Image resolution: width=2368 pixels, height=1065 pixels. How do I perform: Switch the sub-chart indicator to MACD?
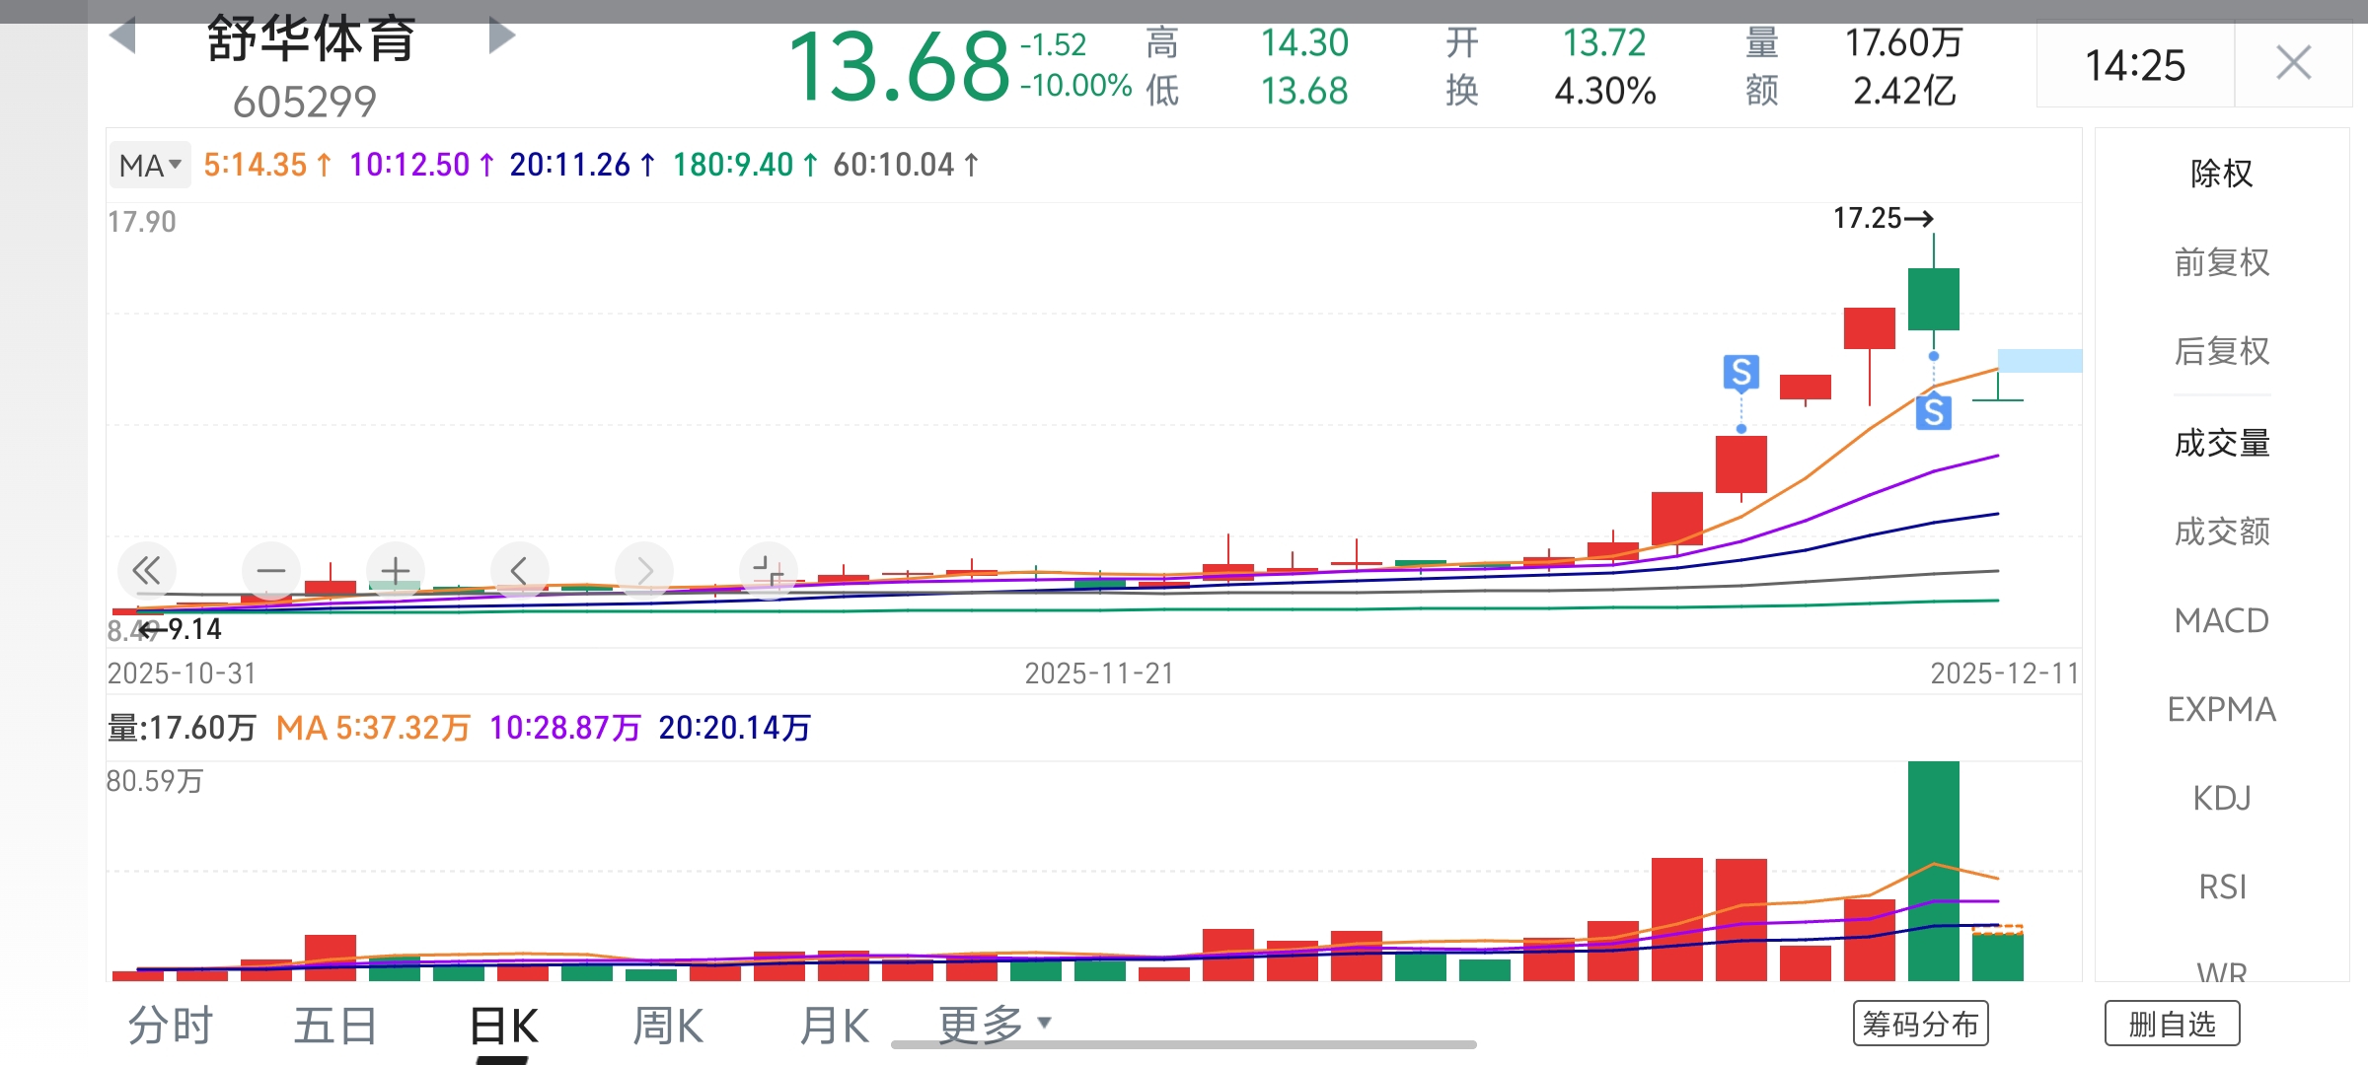(2221, 620)
